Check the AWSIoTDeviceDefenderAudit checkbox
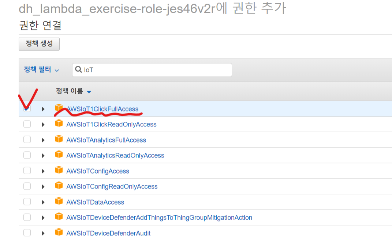Image resolution: width=392 pixels, height=239 pixels. (x=27, y=233)
